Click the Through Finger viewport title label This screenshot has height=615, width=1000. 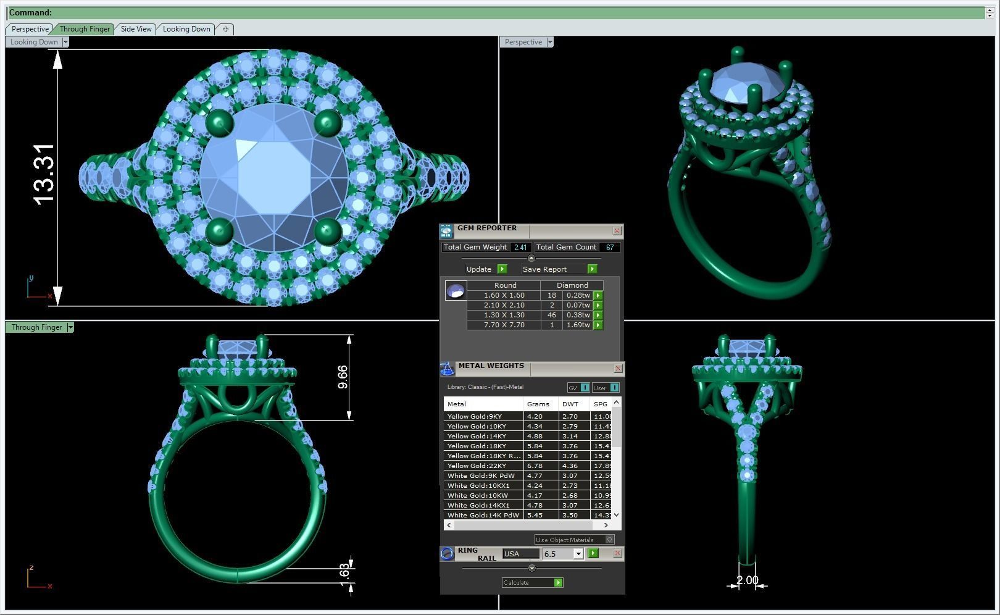36,327
